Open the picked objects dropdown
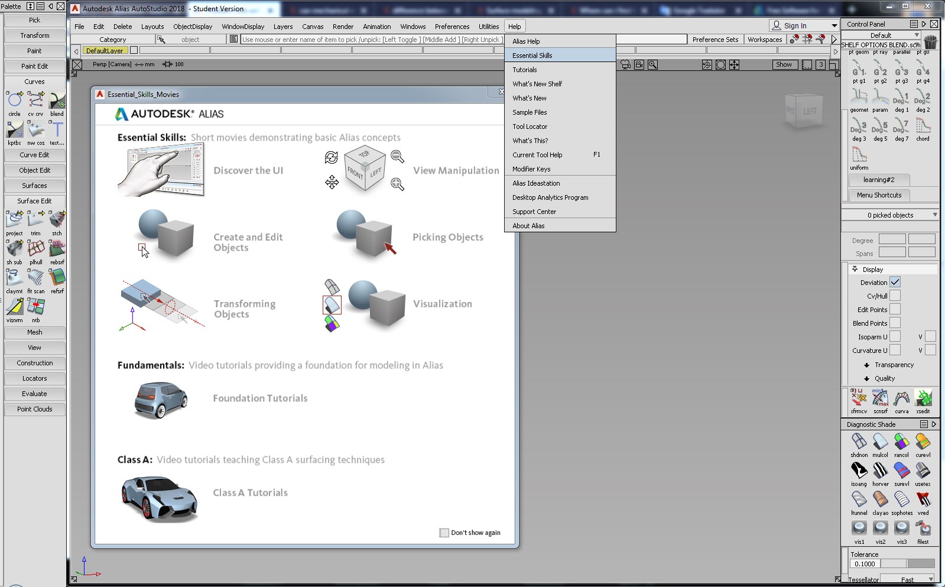This screenshot has width=945, height=587. pos(934,215)
